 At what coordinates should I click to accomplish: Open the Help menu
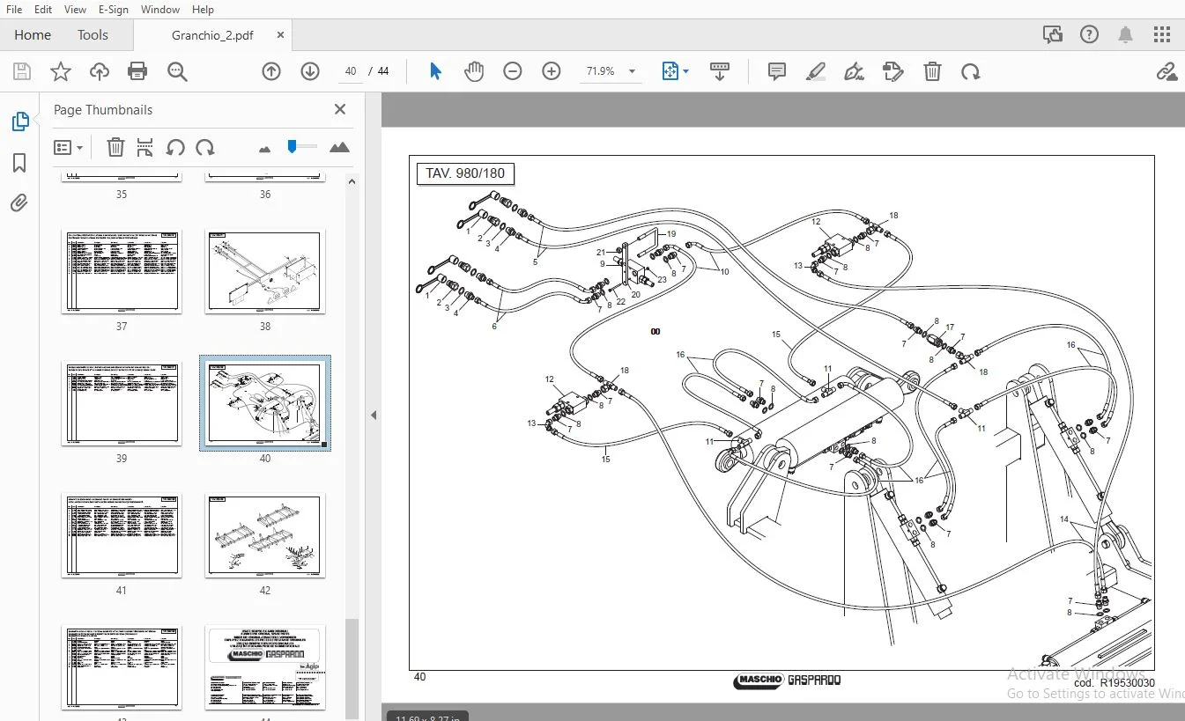[203, 10]
